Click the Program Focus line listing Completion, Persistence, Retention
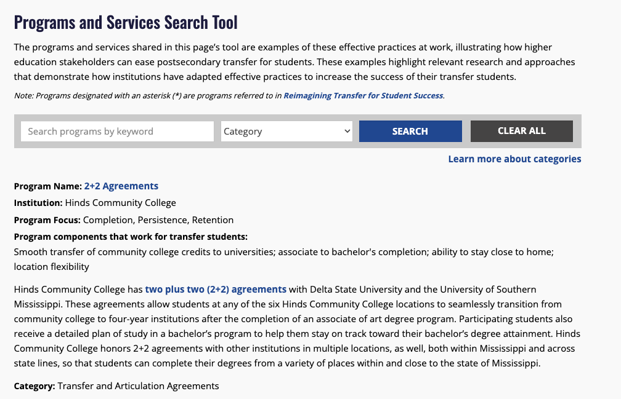The width and height of the screenshot is (621, 399). [x=124, y=220]
